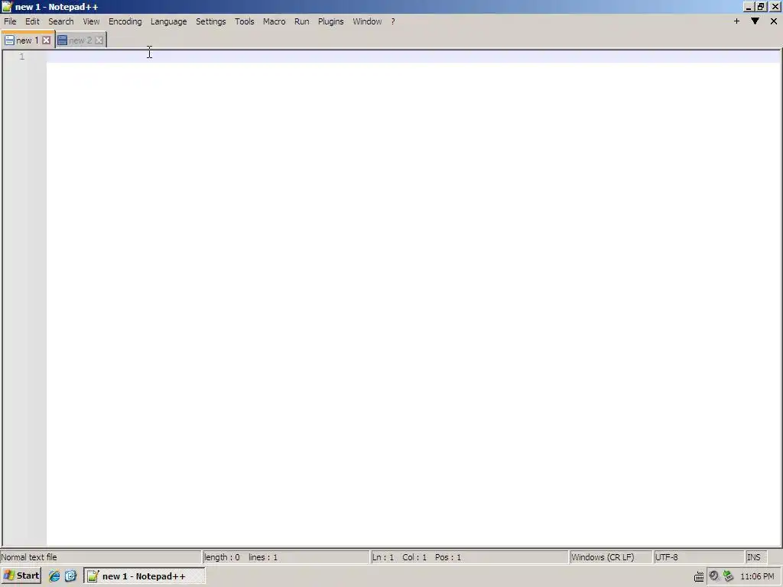This screenshot has width=783, height=587.
Task: Click line number 1 in the margin
Action: (x=22, y=57)
